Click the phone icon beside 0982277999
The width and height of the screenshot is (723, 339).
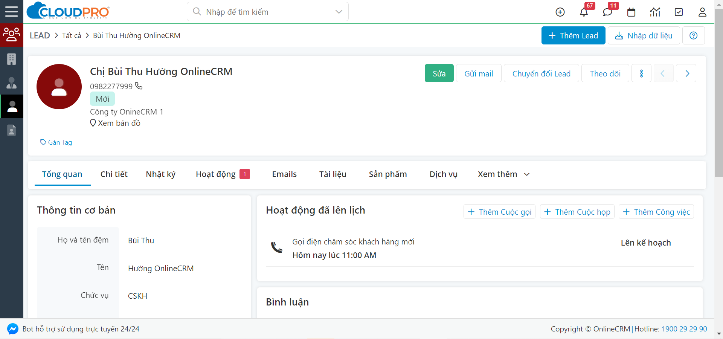[x=139, y=86]
